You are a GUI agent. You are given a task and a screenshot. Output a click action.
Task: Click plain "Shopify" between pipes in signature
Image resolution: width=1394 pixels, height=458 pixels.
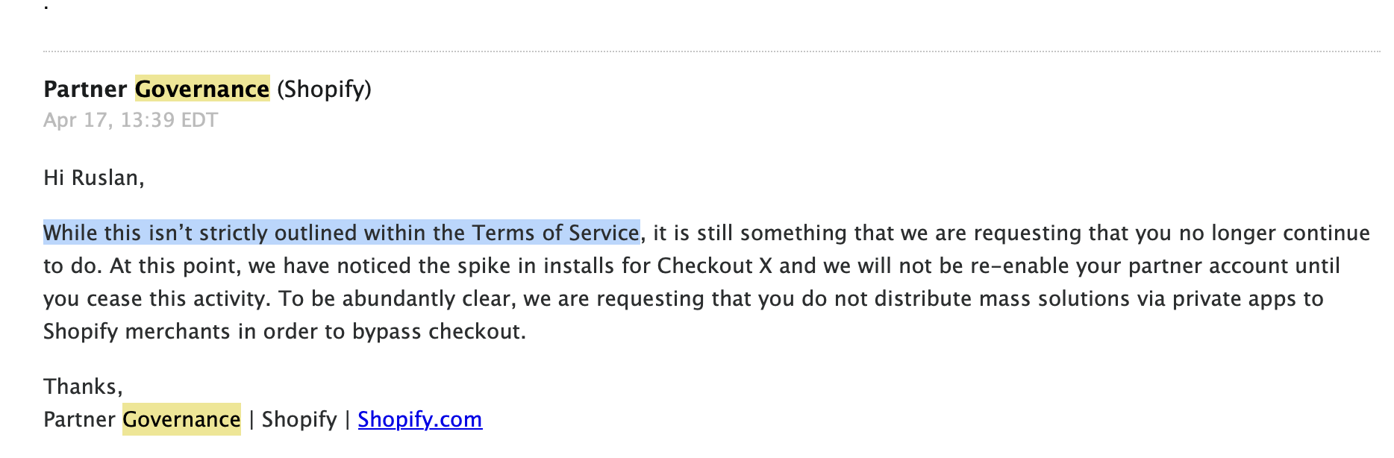(299, 419)
